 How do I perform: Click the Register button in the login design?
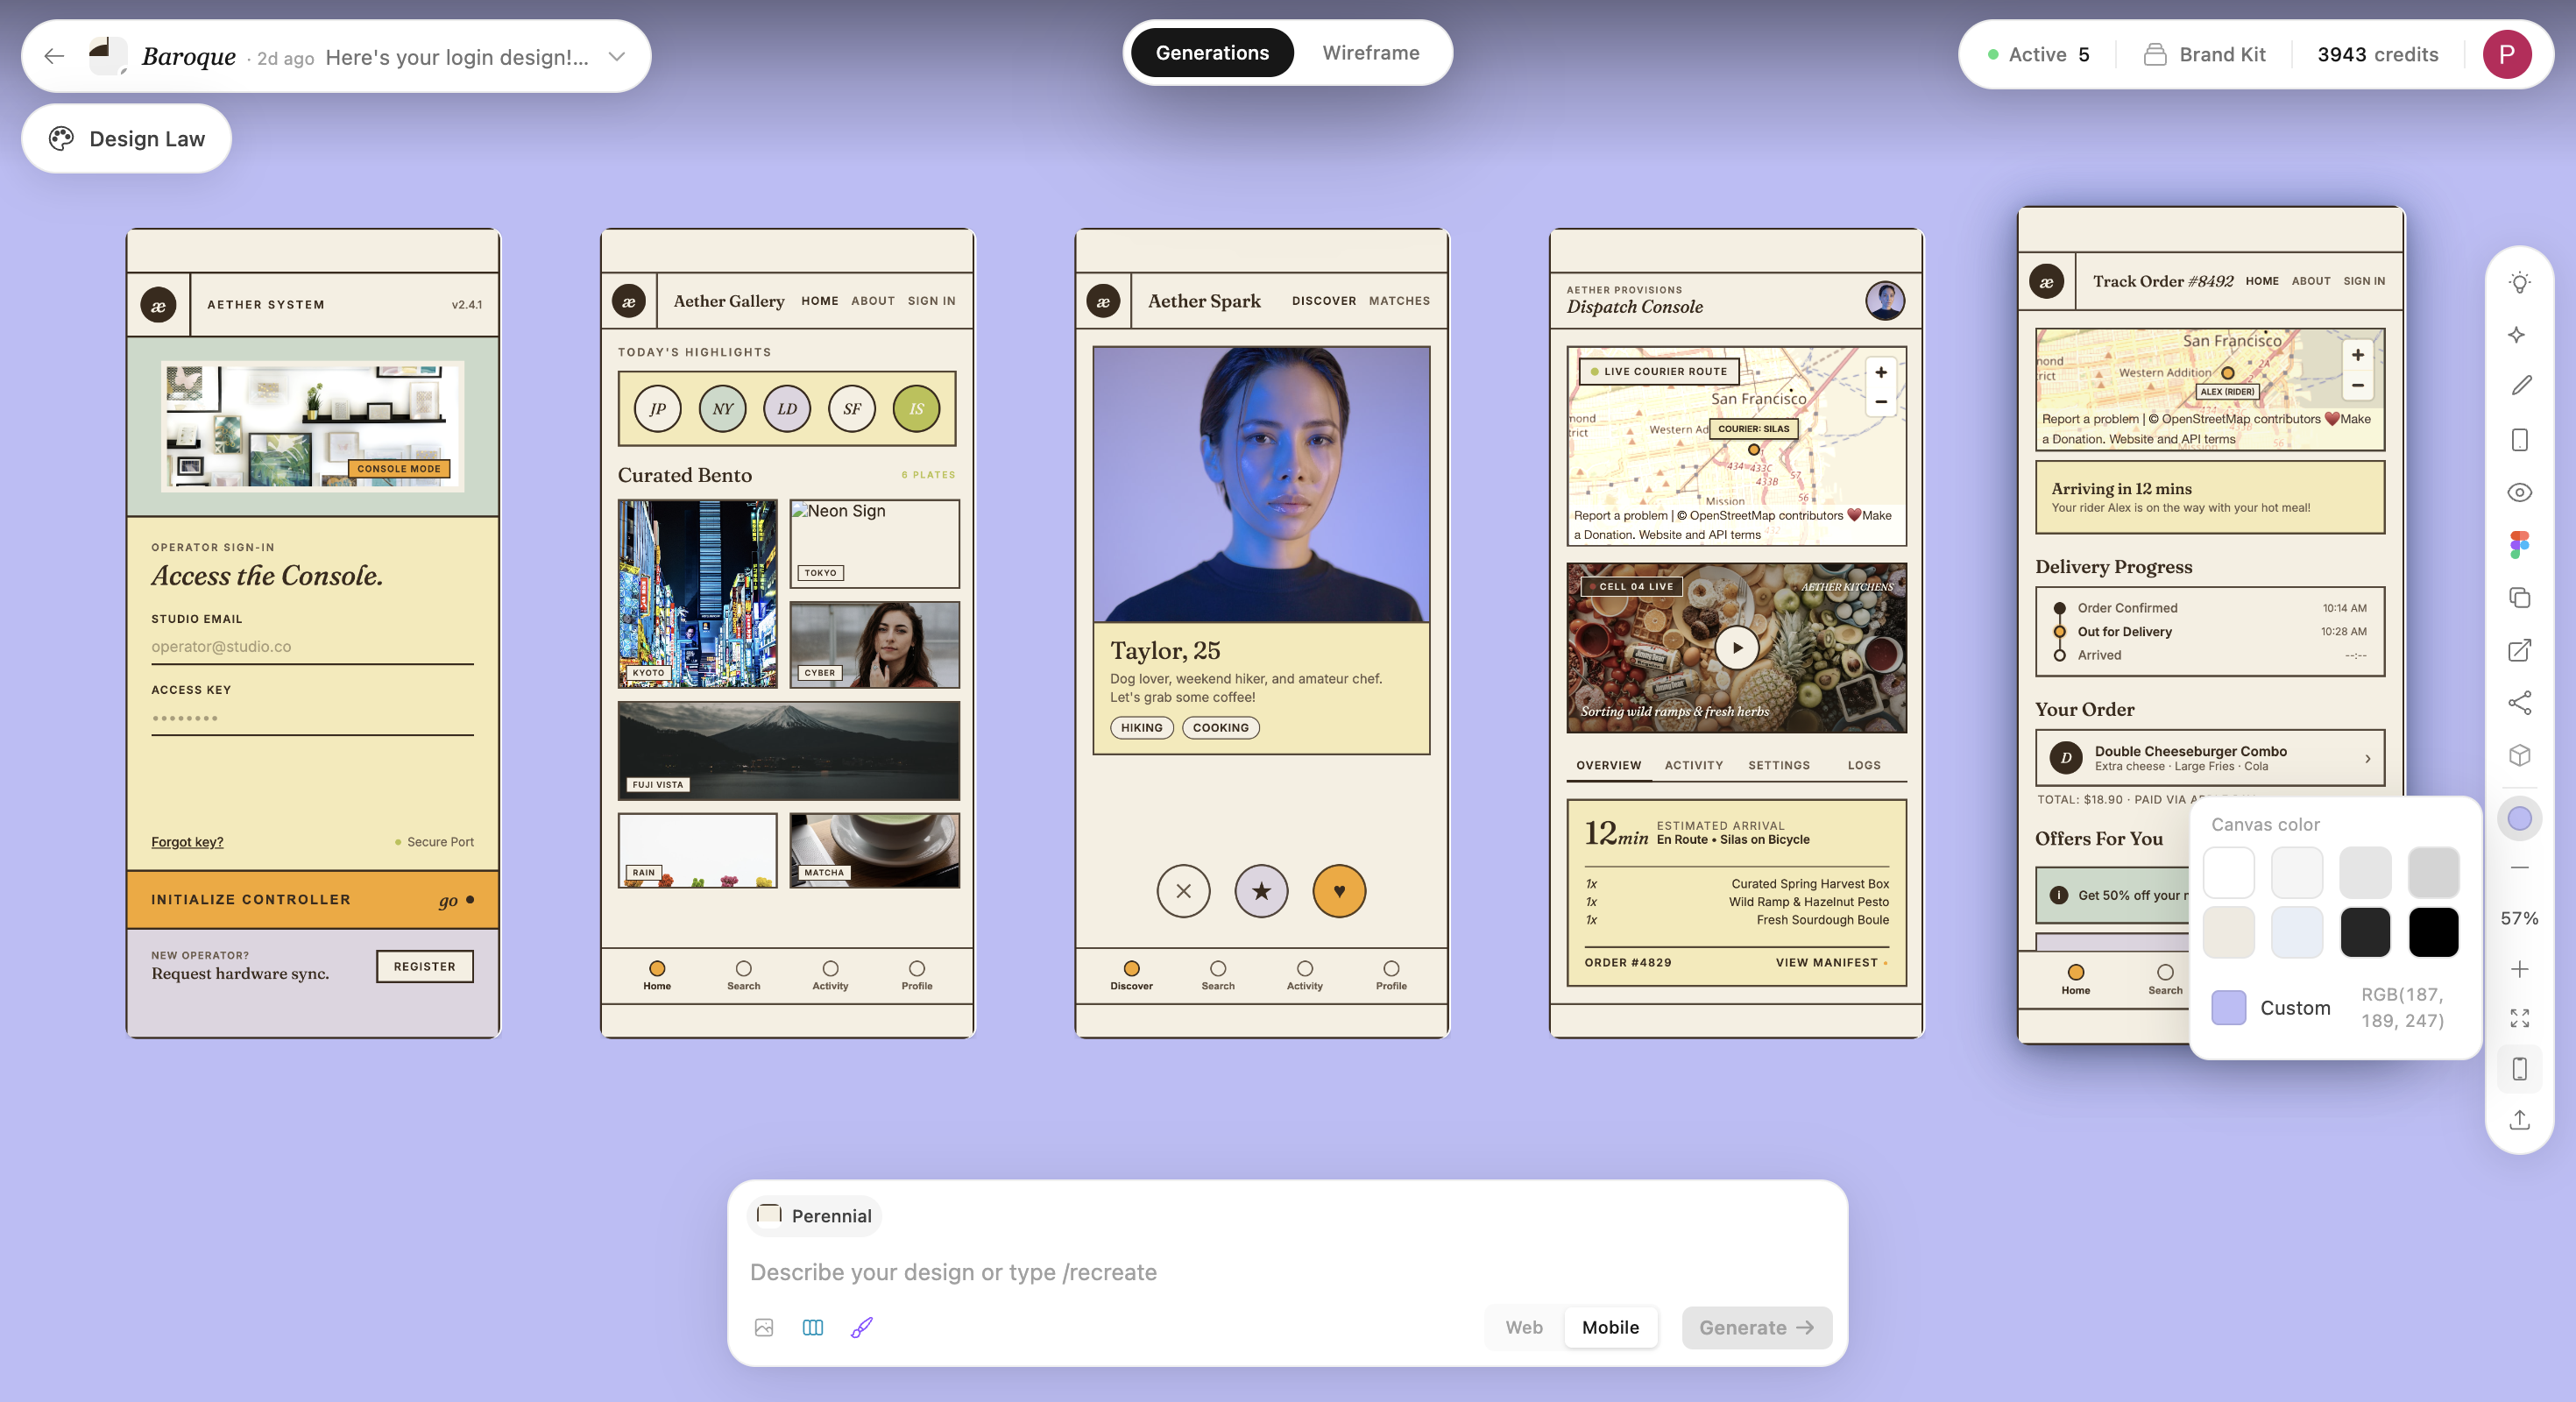tap(424, 966)
